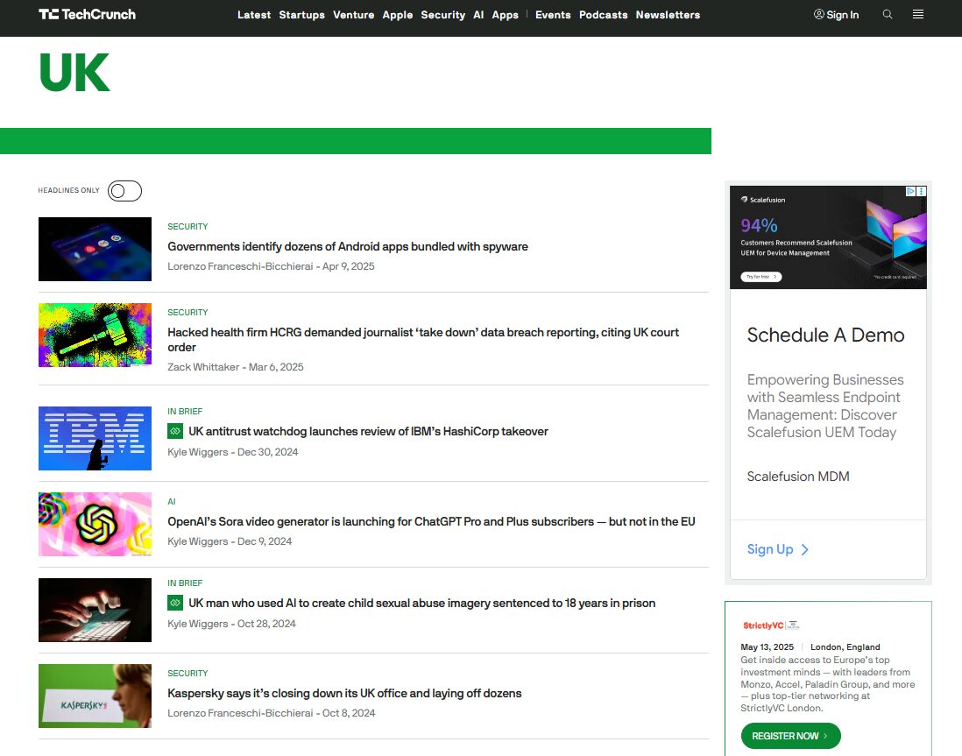The image size is (962, 756).
Task: Click author Lorenzo Franceschi-Bicchierai on Oct 8 article
Action: point(240,713)
